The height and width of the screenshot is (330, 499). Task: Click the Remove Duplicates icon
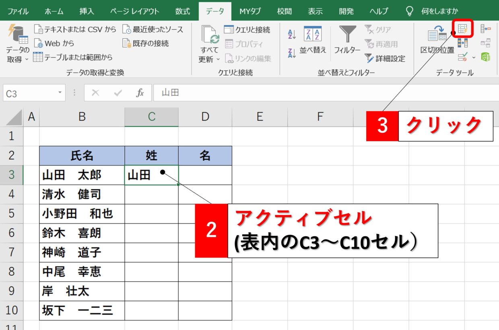coord(463,43)
